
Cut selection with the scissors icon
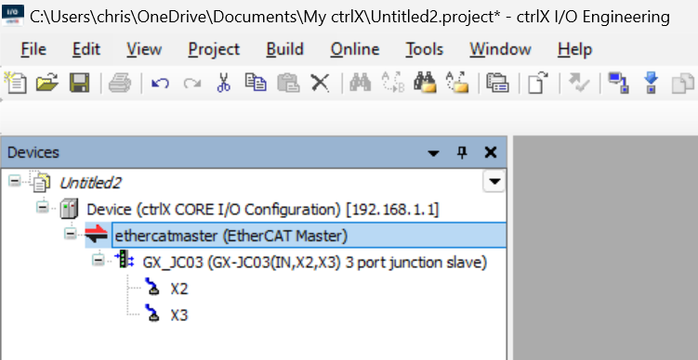tap(223, 83)
